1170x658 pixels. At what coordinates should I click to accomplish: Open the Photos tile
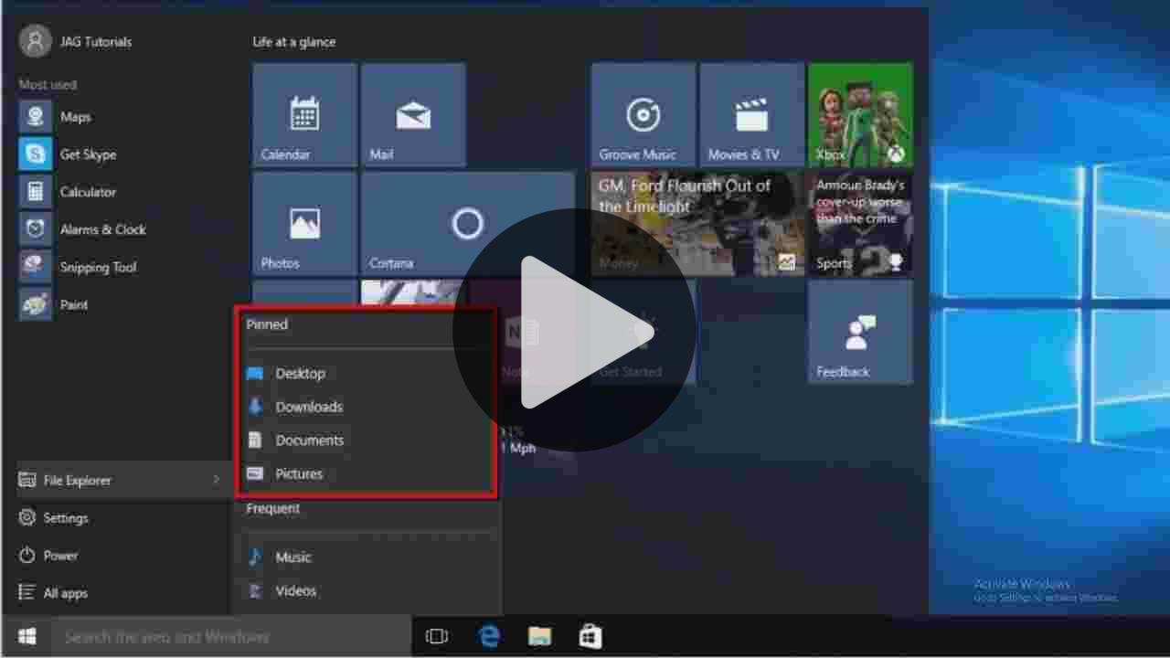click(x=304, y=224)
